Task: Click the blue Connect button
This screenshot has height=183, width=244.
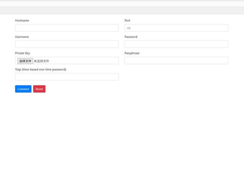Action: [23, 89]
